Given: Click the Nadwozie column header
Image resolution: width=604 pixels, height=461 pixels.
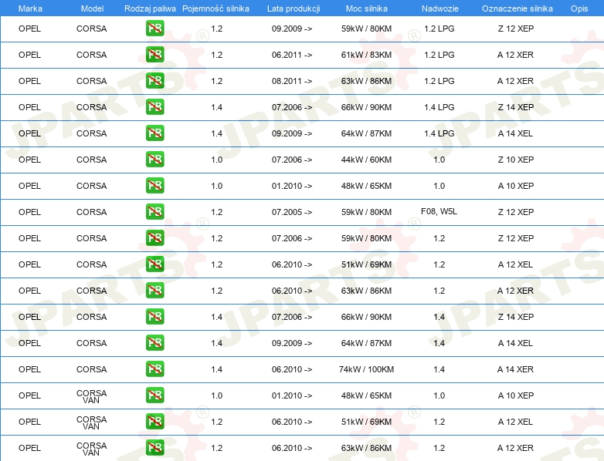Looking at the screenshot, I should coord(440,8).
